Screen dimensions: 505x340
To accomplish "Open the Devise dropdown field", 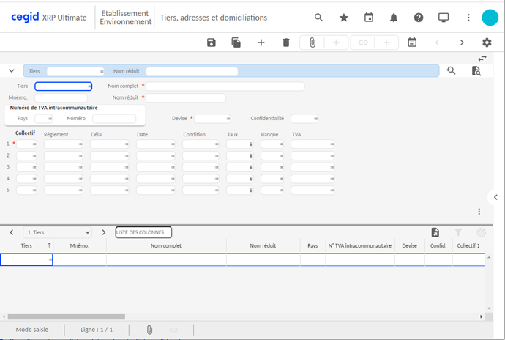I will [213, 119].
